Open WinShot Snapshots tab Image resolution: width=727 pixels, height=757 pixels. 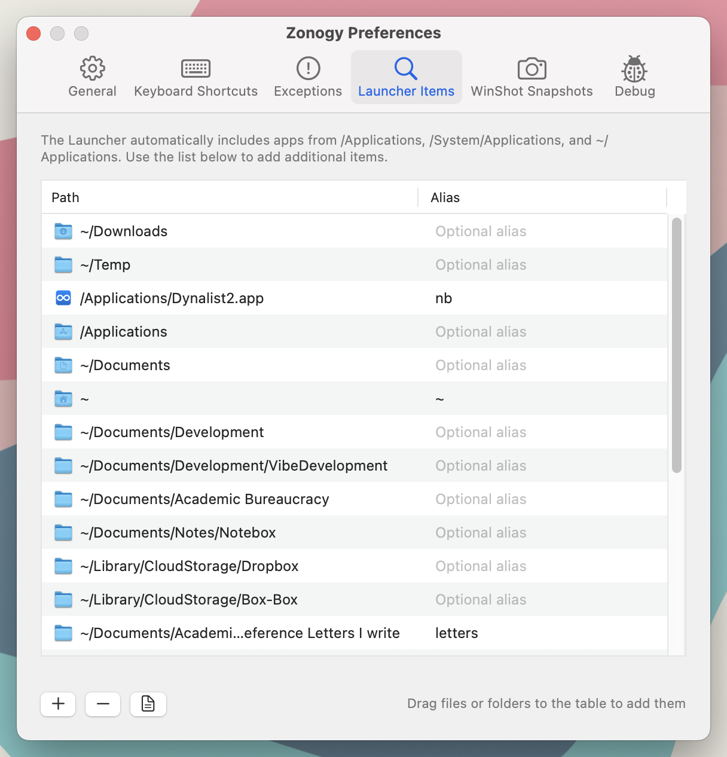click(x=531, y=77)
